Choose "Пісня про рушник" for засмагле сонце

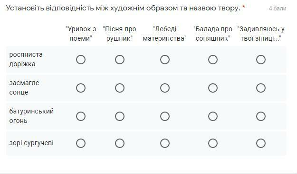120,88
